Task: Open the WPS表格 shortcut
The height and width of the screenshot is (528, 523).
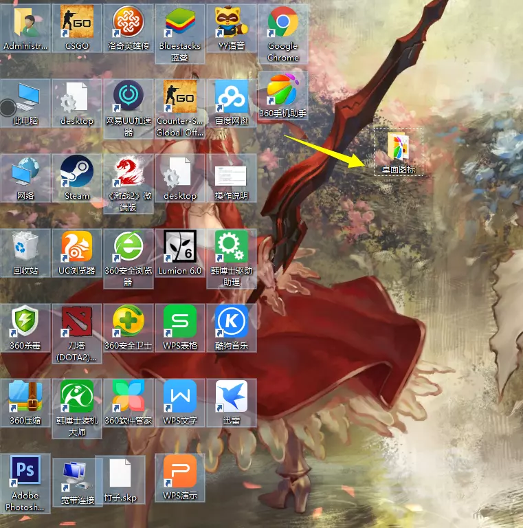Action: coord(180,328)
